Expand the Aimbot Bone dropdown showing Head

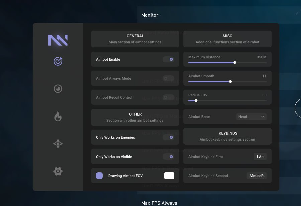(x=251, y=117)
